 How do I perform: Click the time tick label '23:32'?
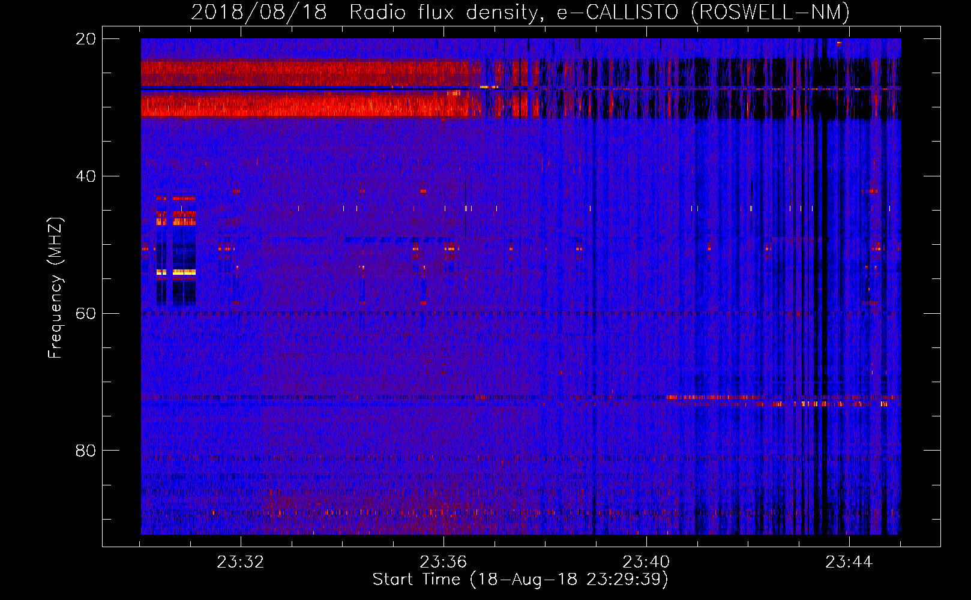pos(241,562)
